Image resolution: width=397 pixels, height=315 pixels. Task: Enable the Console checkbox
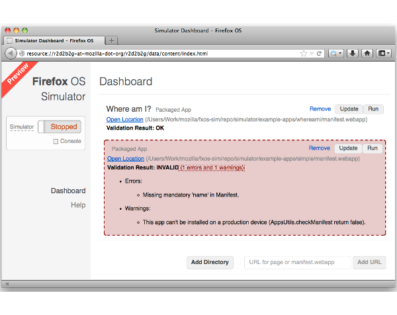(x=56, y=141)
